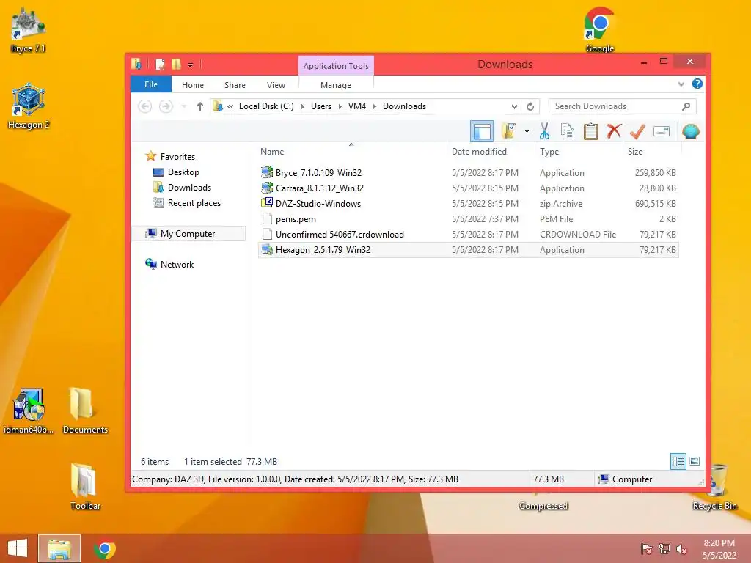Click the Windows Start button
Screen dimensions: 751x563
(x=18, y=548)
